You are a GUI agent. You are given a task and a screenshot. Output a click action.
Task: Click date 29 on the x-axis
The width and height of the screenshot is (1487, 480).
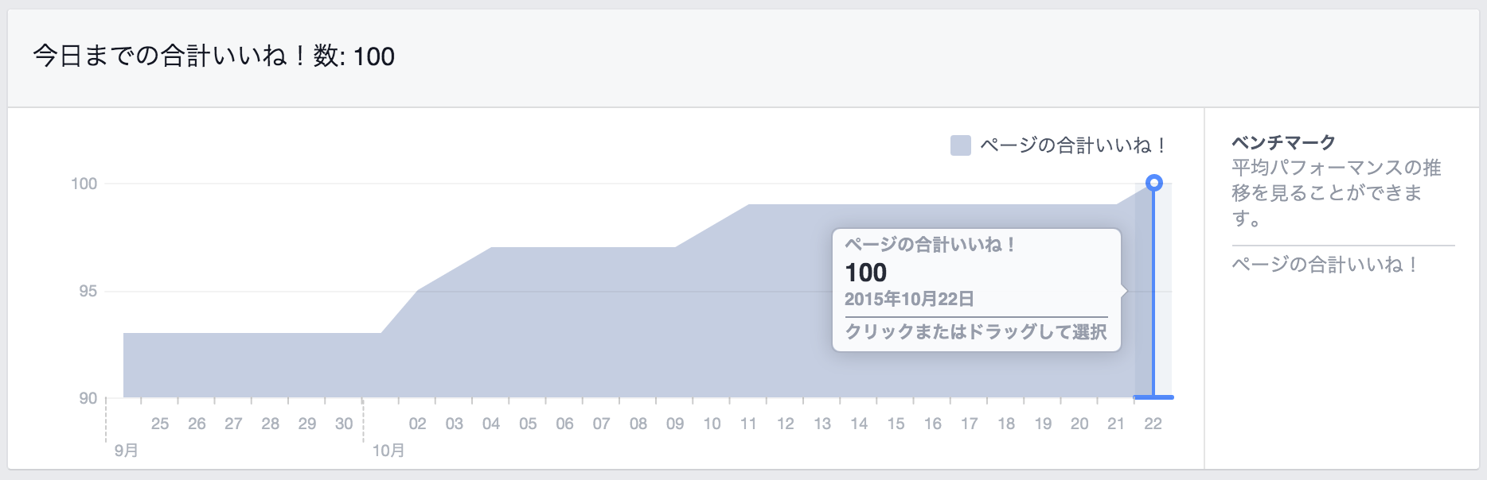pyautogui.click(x=307, y=424)
